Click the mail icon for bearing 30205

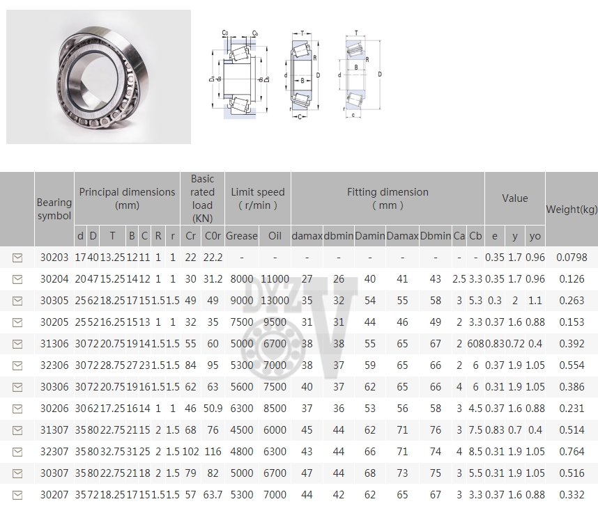(x=17, y=322)
